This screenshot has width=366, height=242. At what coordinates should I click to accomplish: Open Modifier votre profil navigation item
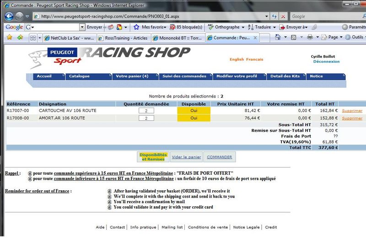(x=239, y=76)
